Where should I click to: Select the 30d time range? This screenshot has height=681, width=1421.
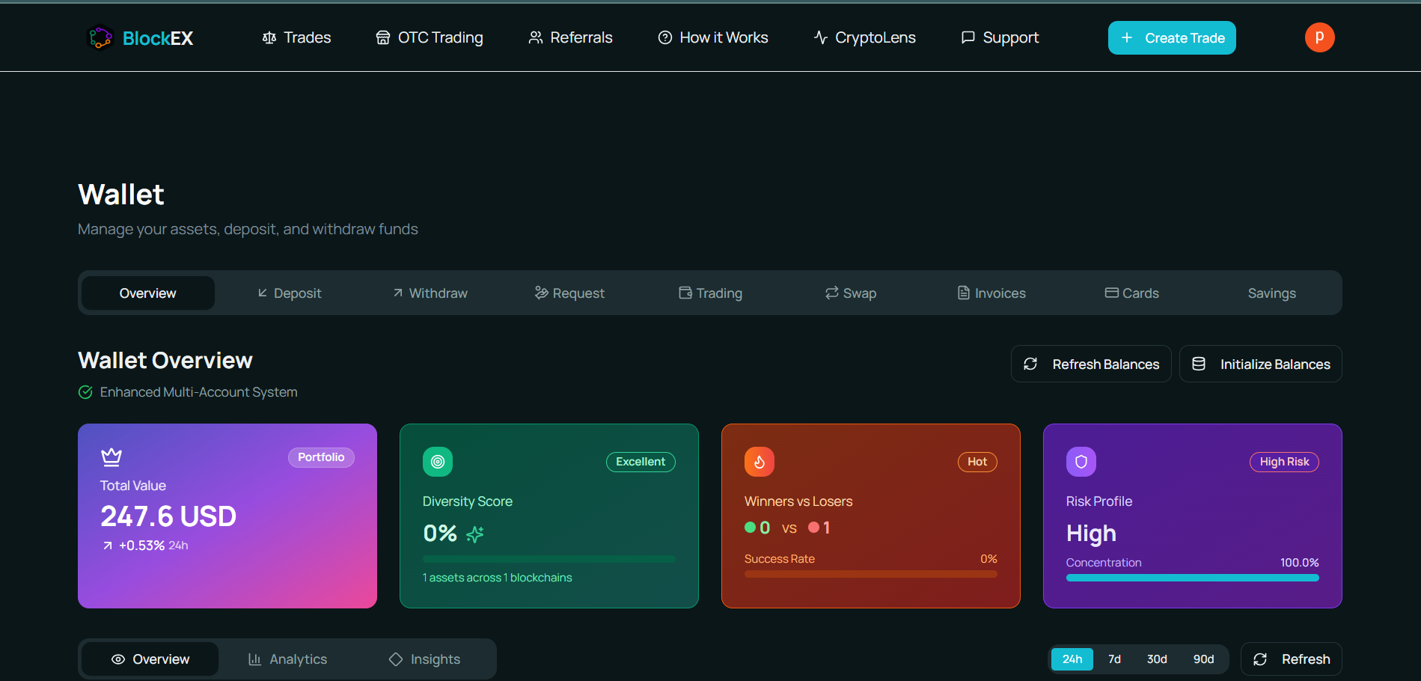tap(1157, 659)
